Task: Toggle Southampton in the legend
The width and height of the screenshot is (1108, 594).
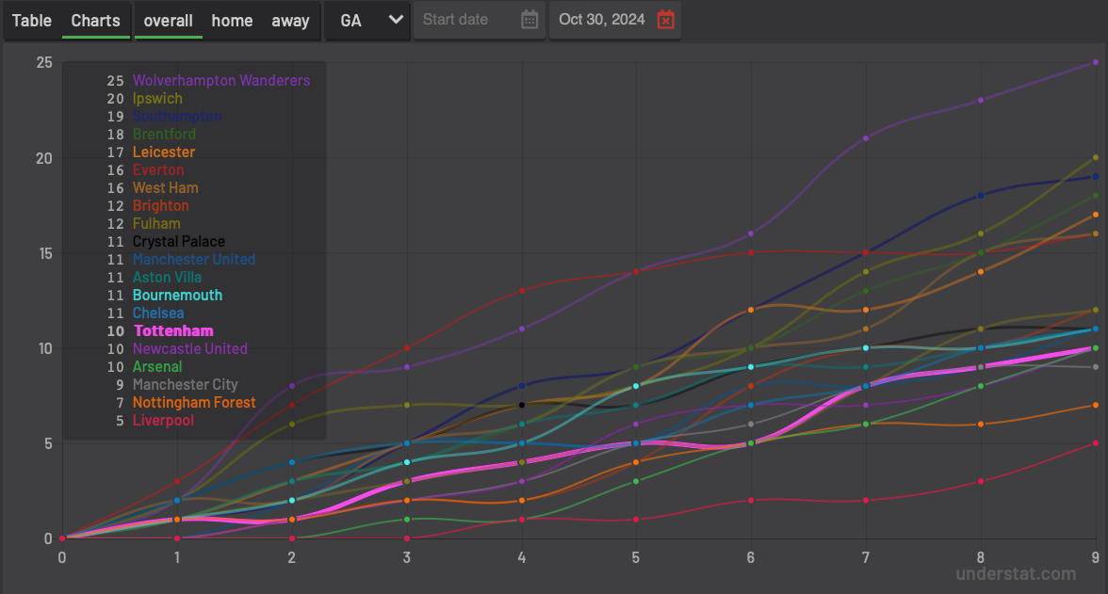Action: [177, 117]
